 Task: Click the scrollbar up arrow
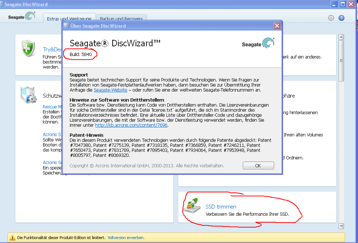point(341,37)
